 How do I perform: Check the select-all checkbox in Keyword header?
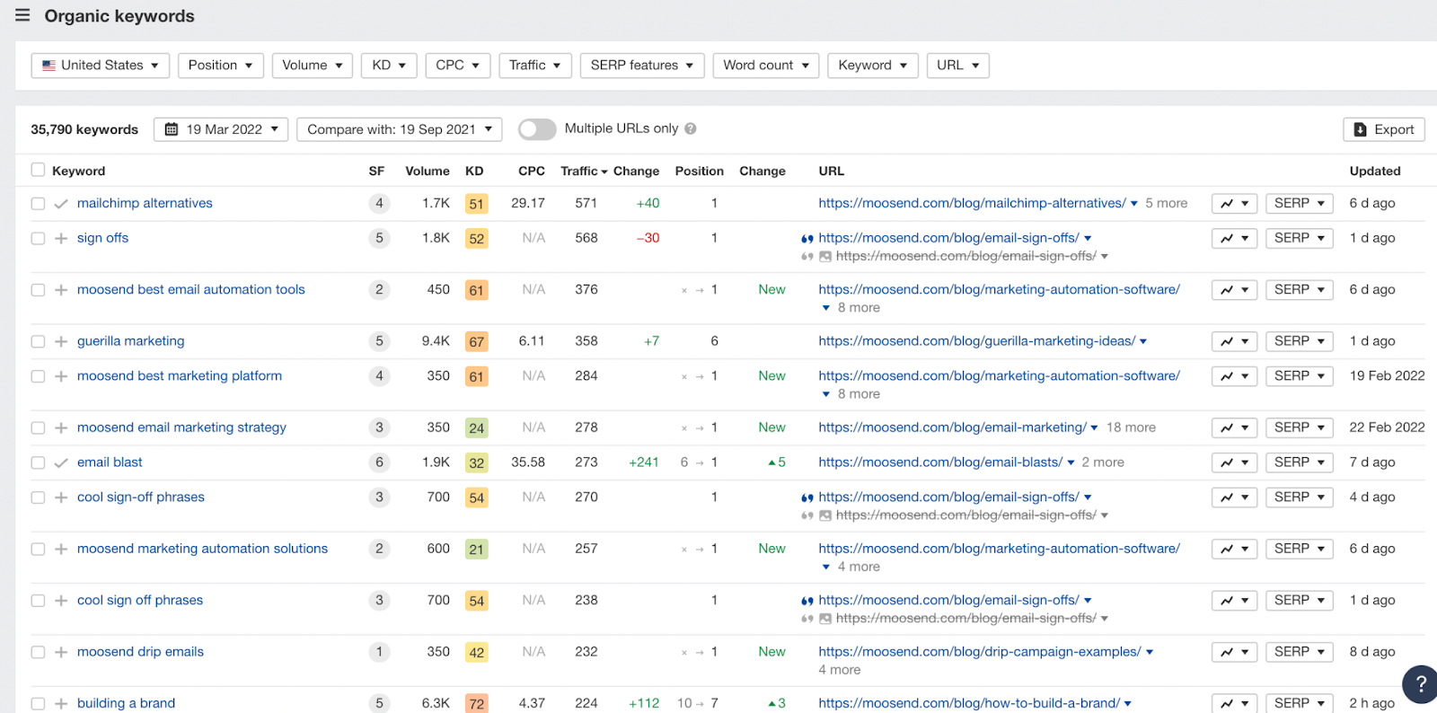[x=38, y=170]
